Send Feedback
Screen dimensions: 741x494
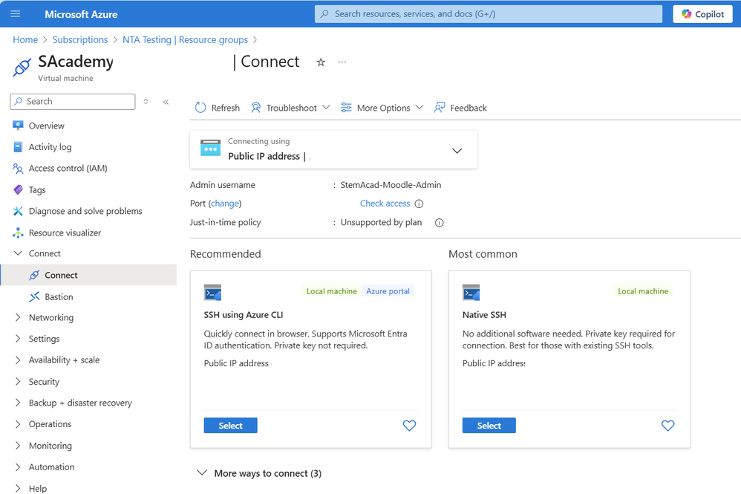tap(460, 108)
